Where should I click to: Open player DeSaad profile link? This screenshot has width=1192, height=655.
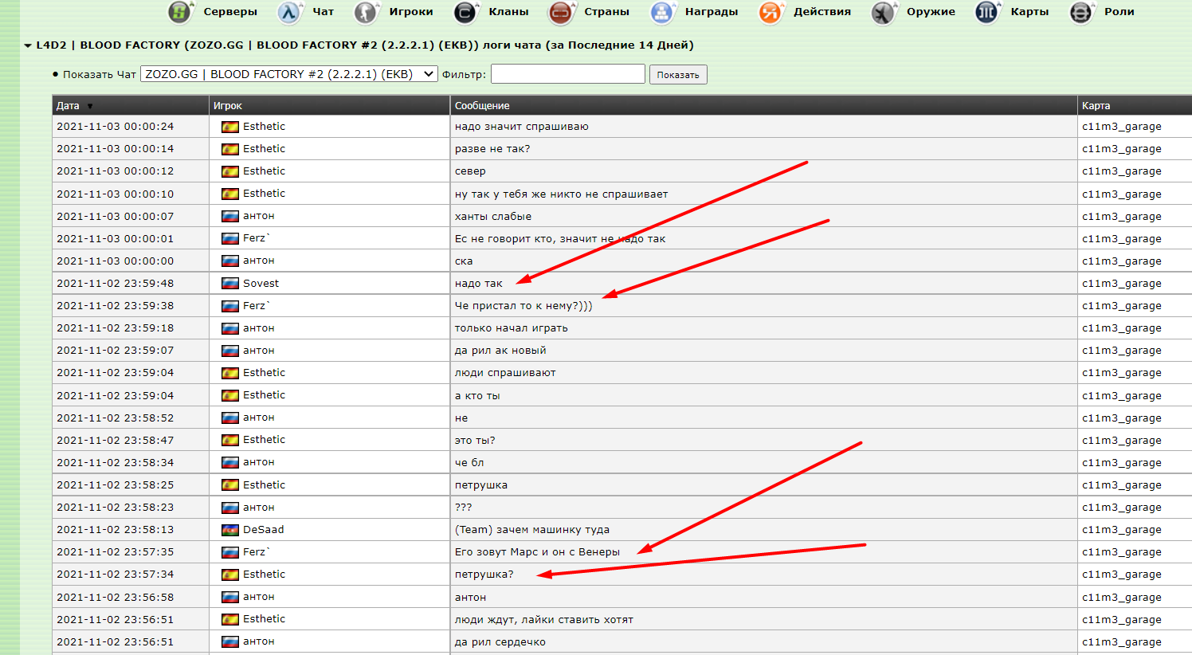tap(263, 530)
